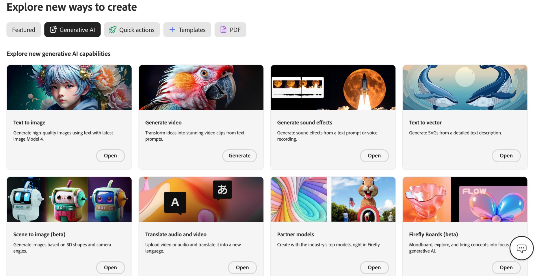Click the plus icon beside Templates
This screenshot has height=276, width=535.
pos(172,30)
